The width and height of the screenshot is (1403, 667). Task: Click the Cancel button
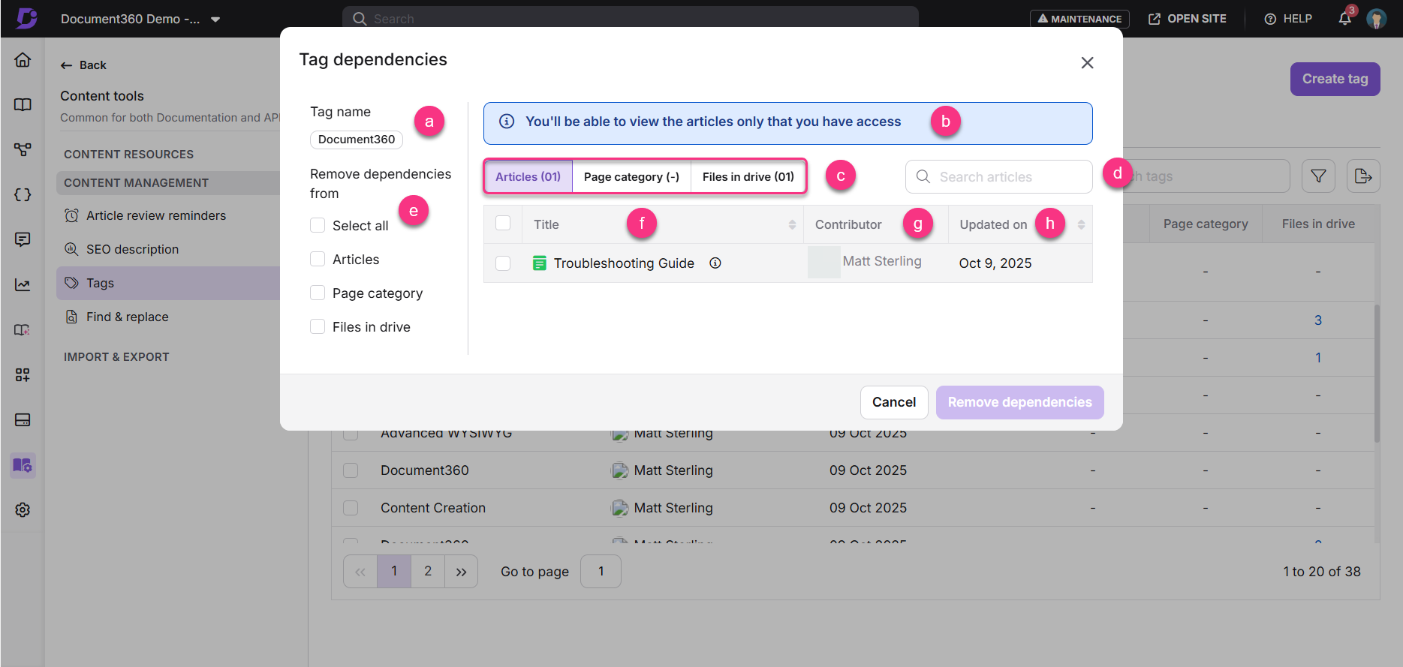tap(894, 402)
